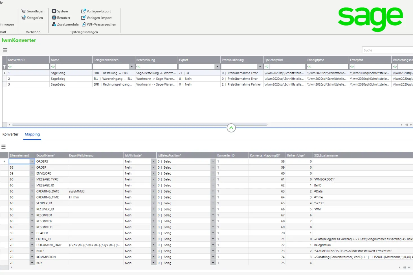Switch to the Konverter tab

(x=10, y=134)
